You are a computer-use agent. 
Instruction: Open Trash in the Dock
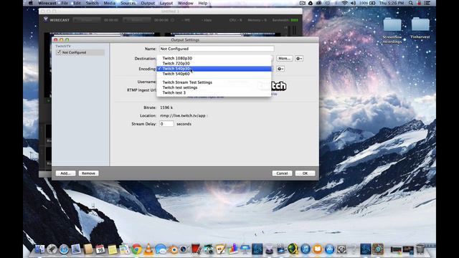coord(420,249)
